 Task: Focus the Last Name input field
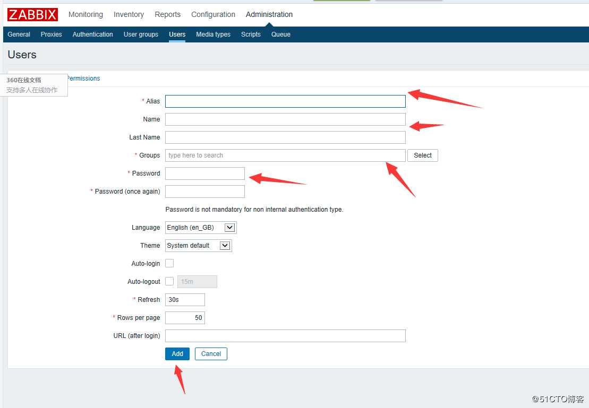285,137
